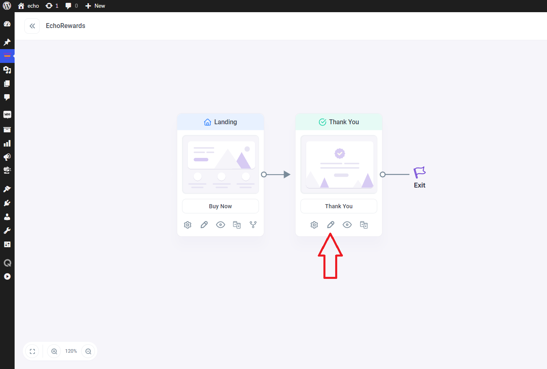The height and width of the screenshot is (369, 547).
Task: Open the New content menu in admin bar
Action: coord(95,6)
